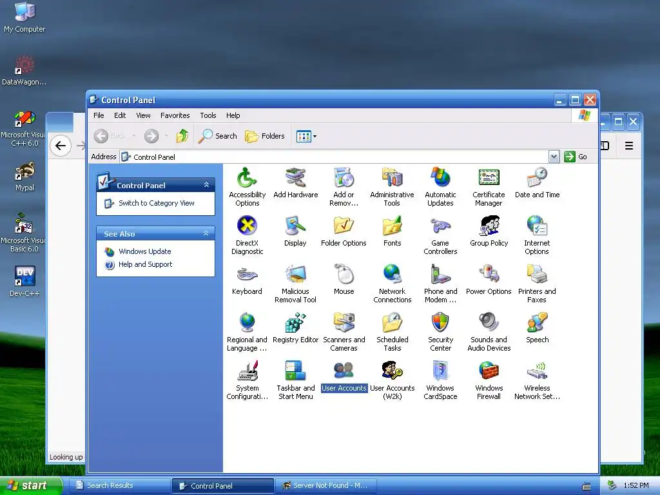This screenshot has height=495, width=660.
Task: Collapse the See Also sidebar section
Action: pos(206,233)
